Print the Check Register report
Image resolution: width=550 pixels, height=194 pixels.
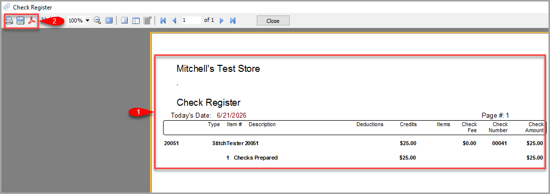coord(9,21)
